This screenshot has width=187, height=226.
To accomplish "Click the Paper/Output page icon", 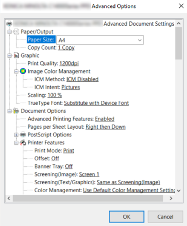I will click(x=16, y=31).
